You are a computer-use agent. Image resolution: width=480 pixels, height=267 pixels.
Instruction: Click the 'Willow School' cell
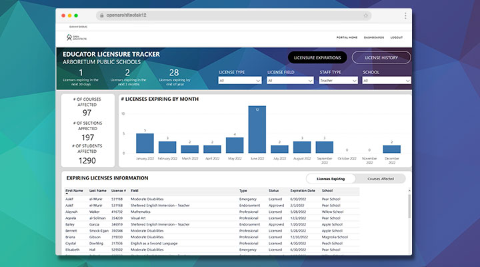click(x=333, y=212)
